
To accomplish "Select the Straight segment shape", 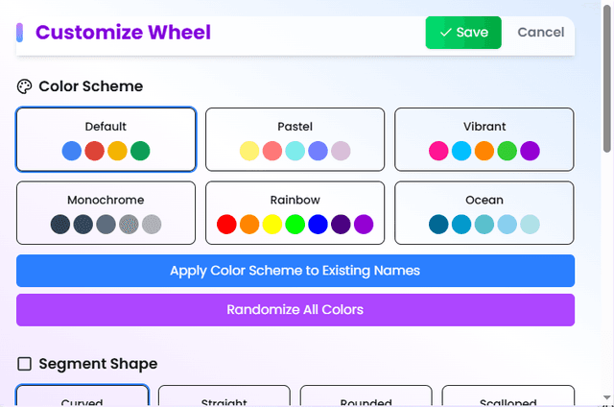I will (x=224, y=395).
